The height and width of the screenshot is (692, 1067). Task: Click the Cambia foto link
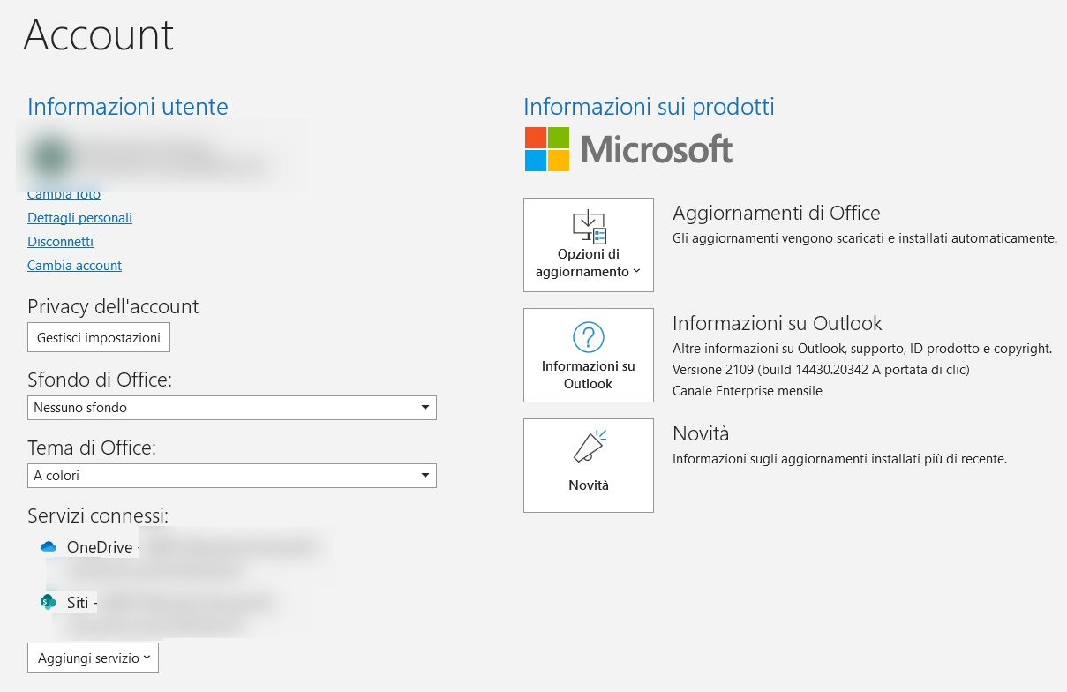pyautogui.click(x=64, y=194)
